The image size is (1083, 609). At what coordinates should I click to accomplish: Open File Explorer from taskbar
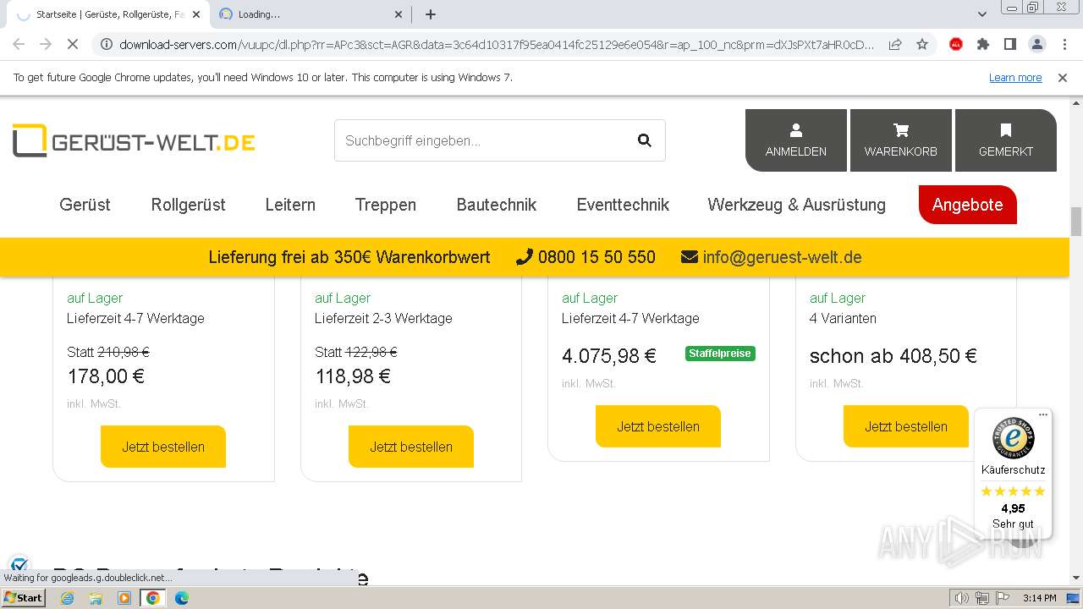tap(96, 598)
